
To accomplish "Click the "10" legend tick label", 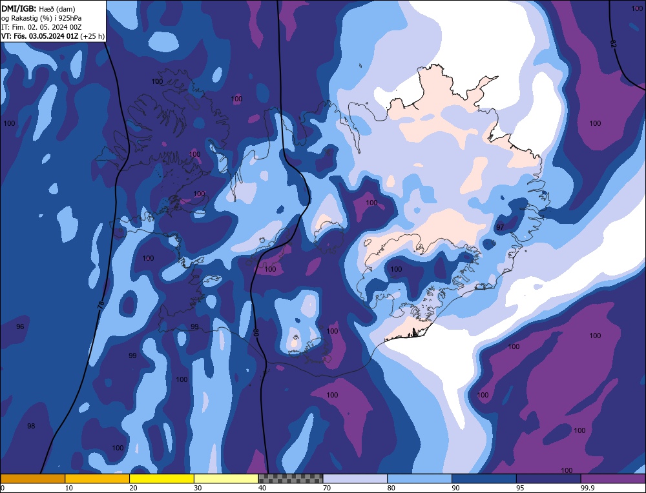I will [x=69, y=488].
